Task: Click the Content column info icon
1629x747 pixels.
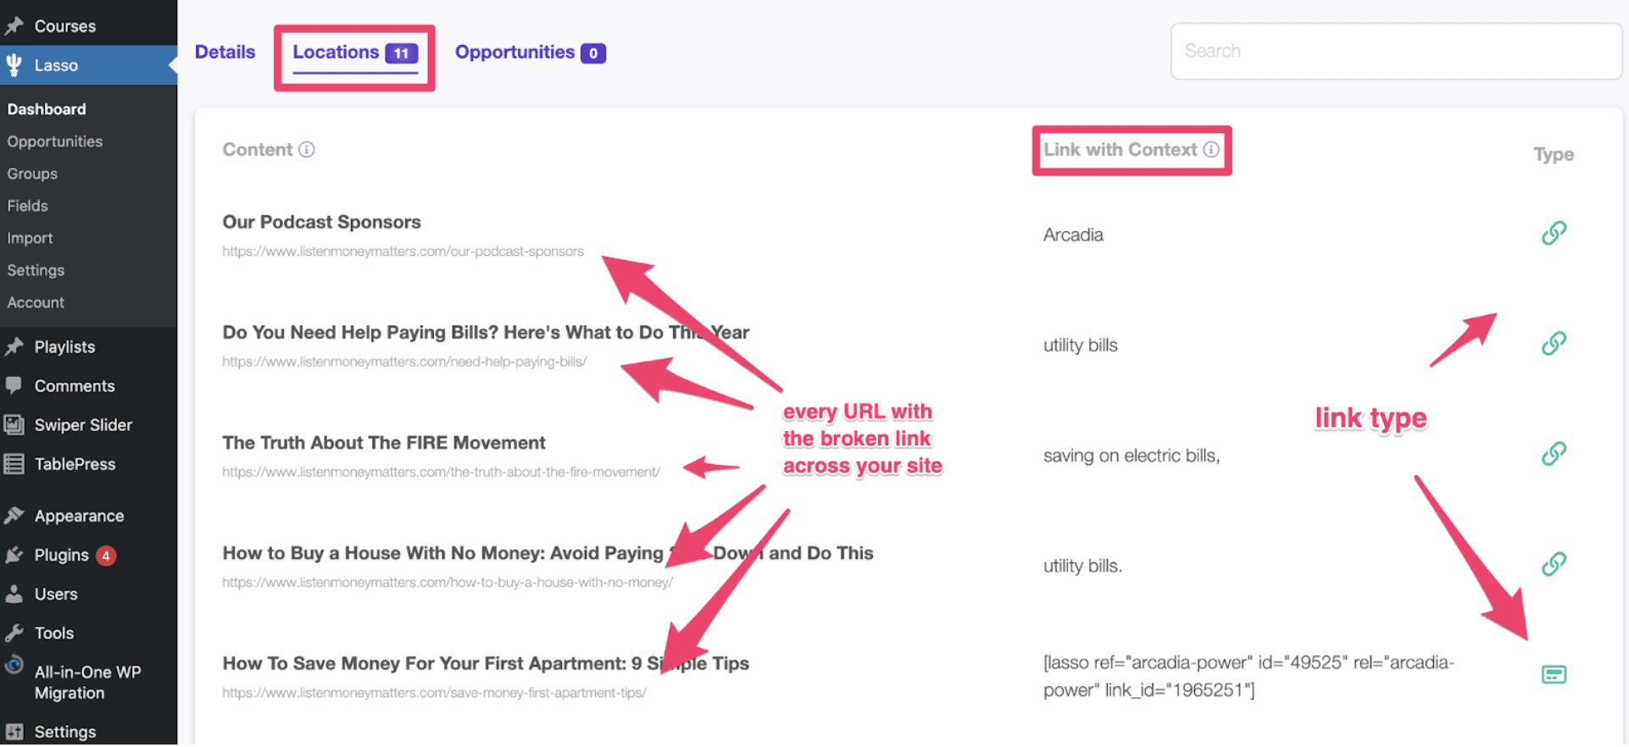Action: click(307, 150)
